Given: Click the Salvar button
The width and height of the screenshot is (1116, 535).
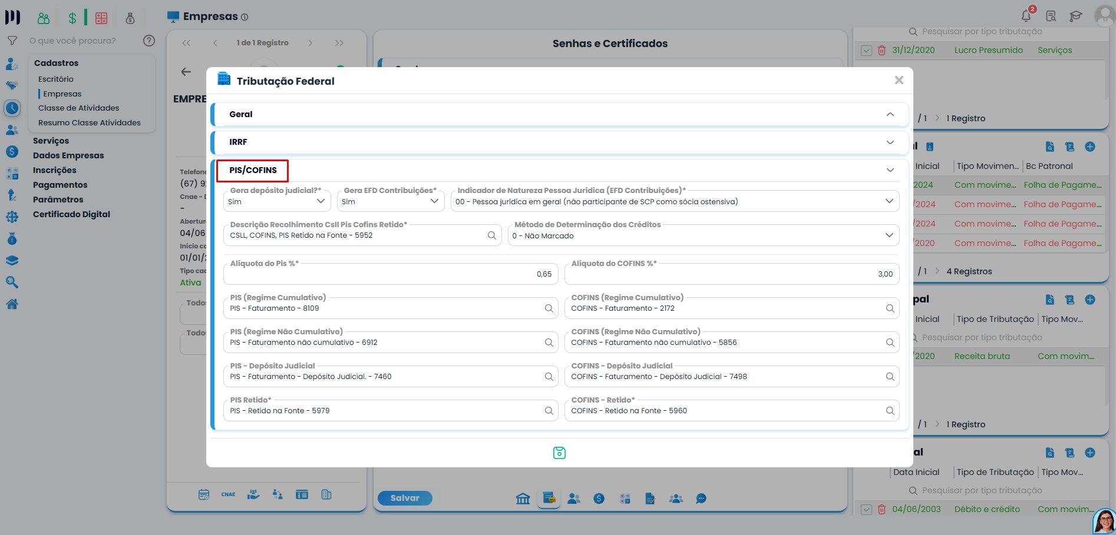Looking at the screenshot, I should [405, 498].
